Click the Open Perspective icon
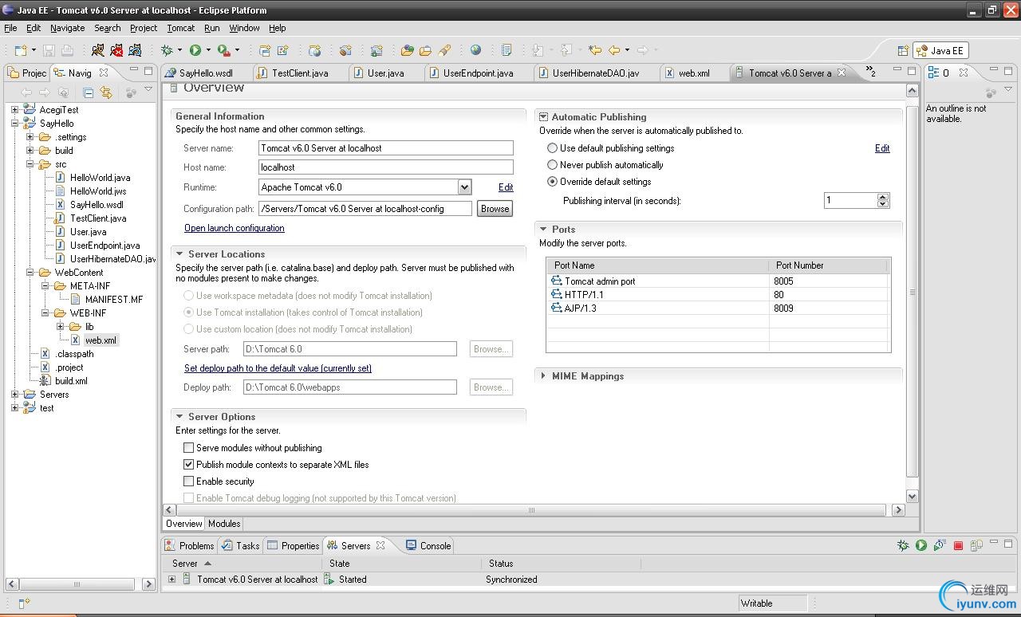Screen dimensions: 1021x617 point(903,50)
